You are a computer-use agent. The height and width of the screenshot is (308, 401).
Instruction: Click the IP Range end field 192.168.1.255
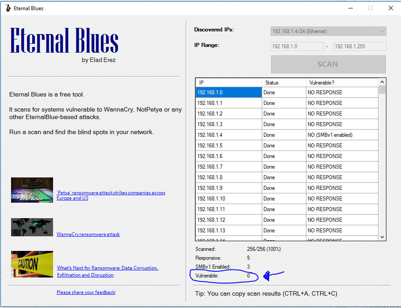tap(359, 46)
